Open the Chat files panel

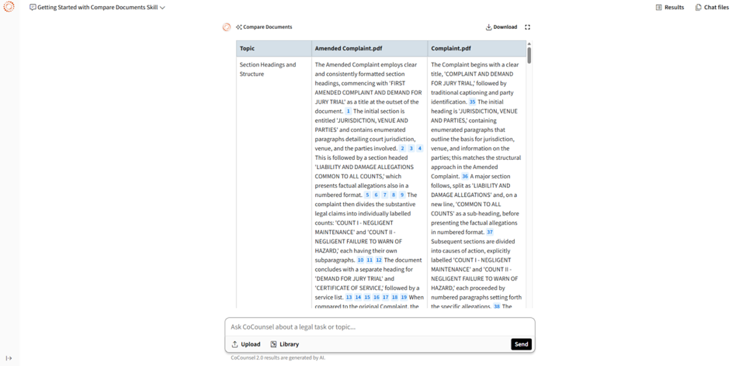pyautogui.click(x=712, y=7)
